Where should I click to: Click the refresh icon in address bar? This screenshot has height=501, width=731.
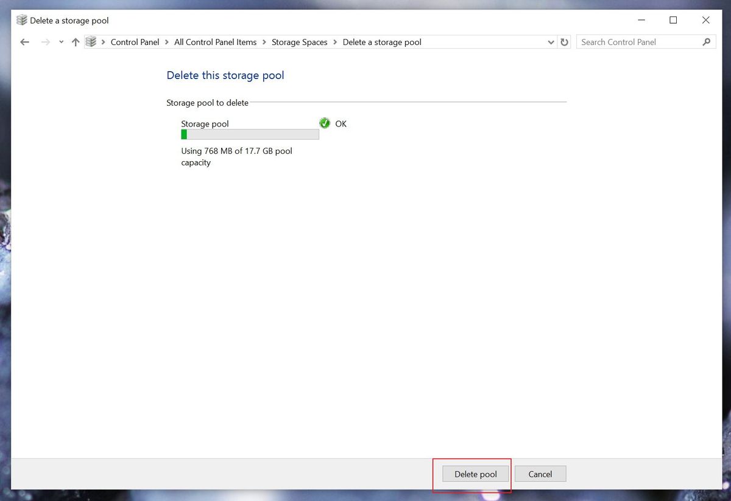[563, 41]
